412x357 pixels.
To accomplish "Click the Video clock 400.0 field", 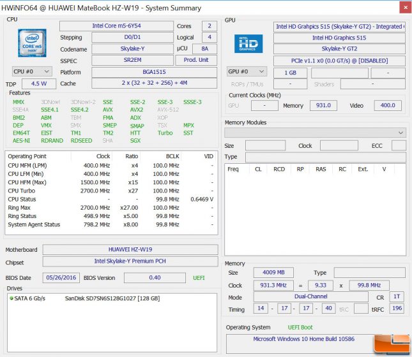I will [x=388, y=105].
